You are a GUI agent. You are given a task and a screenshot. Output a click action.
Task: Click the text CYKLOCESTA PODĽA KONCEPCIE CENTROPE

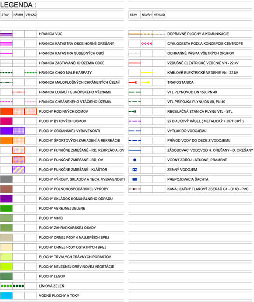tap(205, 44)
